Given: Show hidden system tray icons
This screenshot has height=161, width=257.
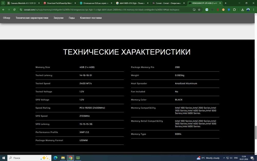Looking at the screenshot, I should click(x=224, y=158).
